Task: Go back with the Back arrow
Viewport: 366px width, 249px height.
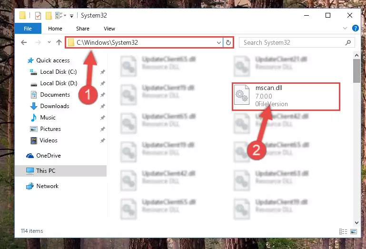Action: [x=24, y=42]
